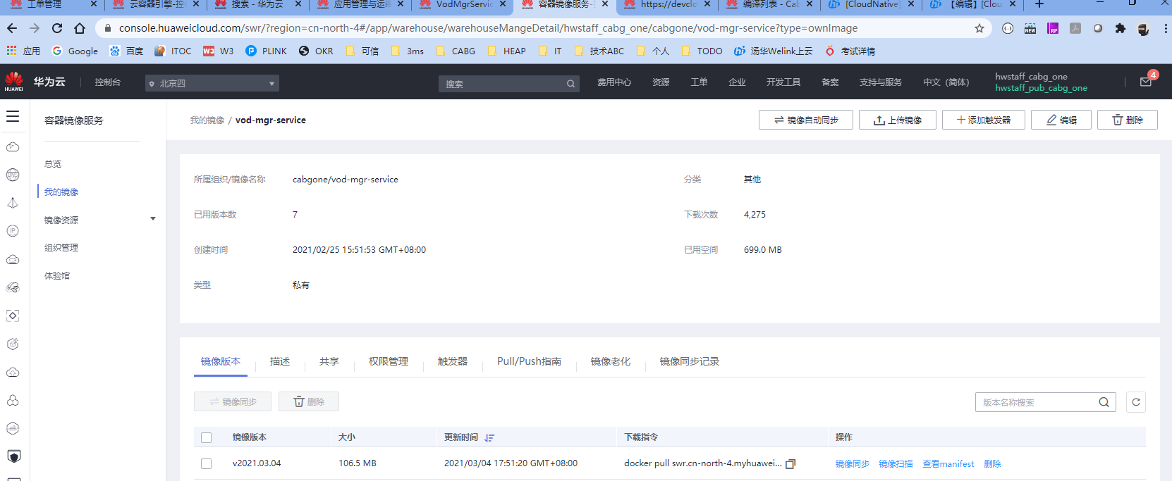Open the 中文 (简体) language menu
The height and width of the screenshot is (481, 1172).
(x=946, y=82)
